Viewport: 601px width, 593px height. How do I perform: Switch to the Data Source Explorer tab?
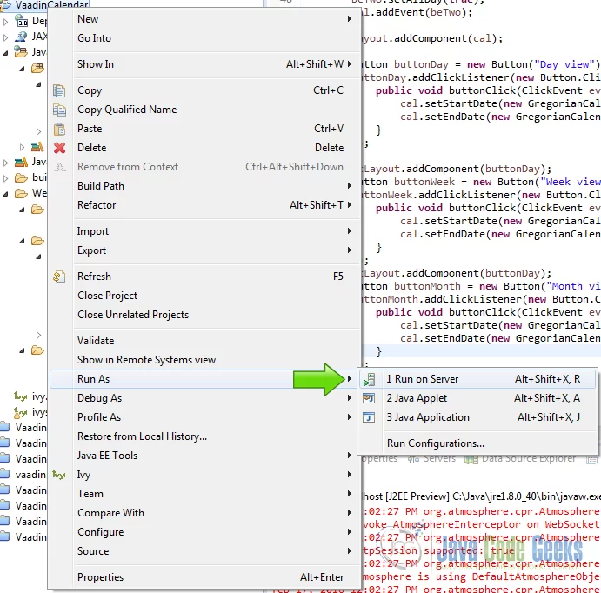520,459
